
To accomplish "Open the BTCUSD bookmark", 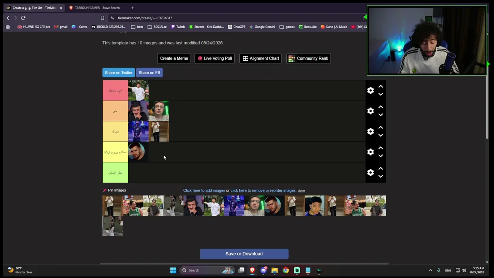I will [108, 27].
